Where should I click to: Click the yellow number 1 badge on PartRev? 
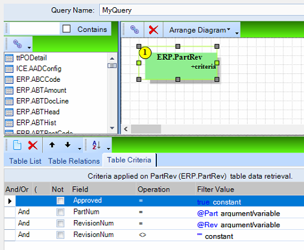pos(145,53)
